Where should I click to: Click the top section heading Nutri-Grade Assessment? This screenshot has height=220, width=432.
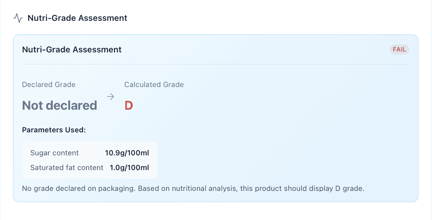(77, 18)
